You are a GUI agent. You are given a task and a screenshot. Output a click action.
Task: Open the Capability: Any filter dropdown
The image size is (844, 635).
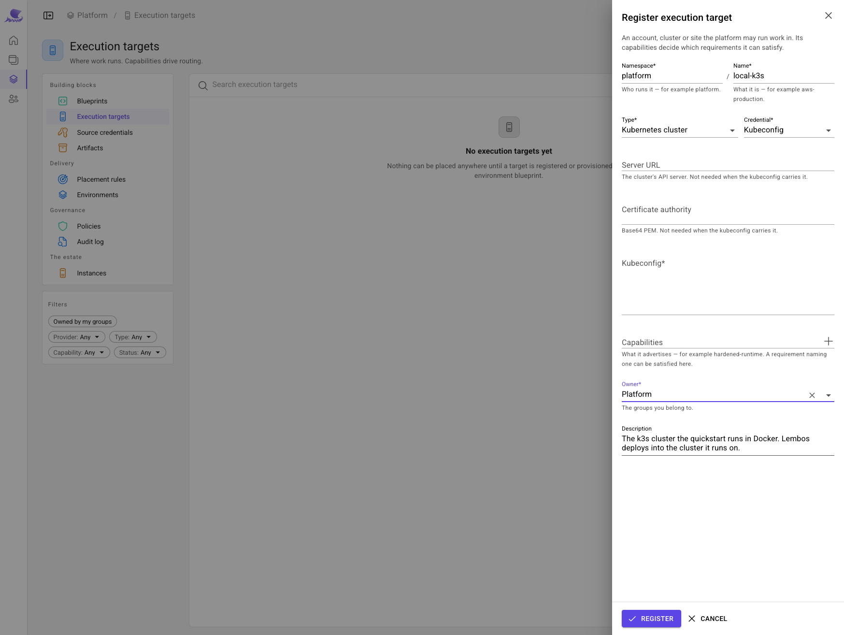[79, 352]
